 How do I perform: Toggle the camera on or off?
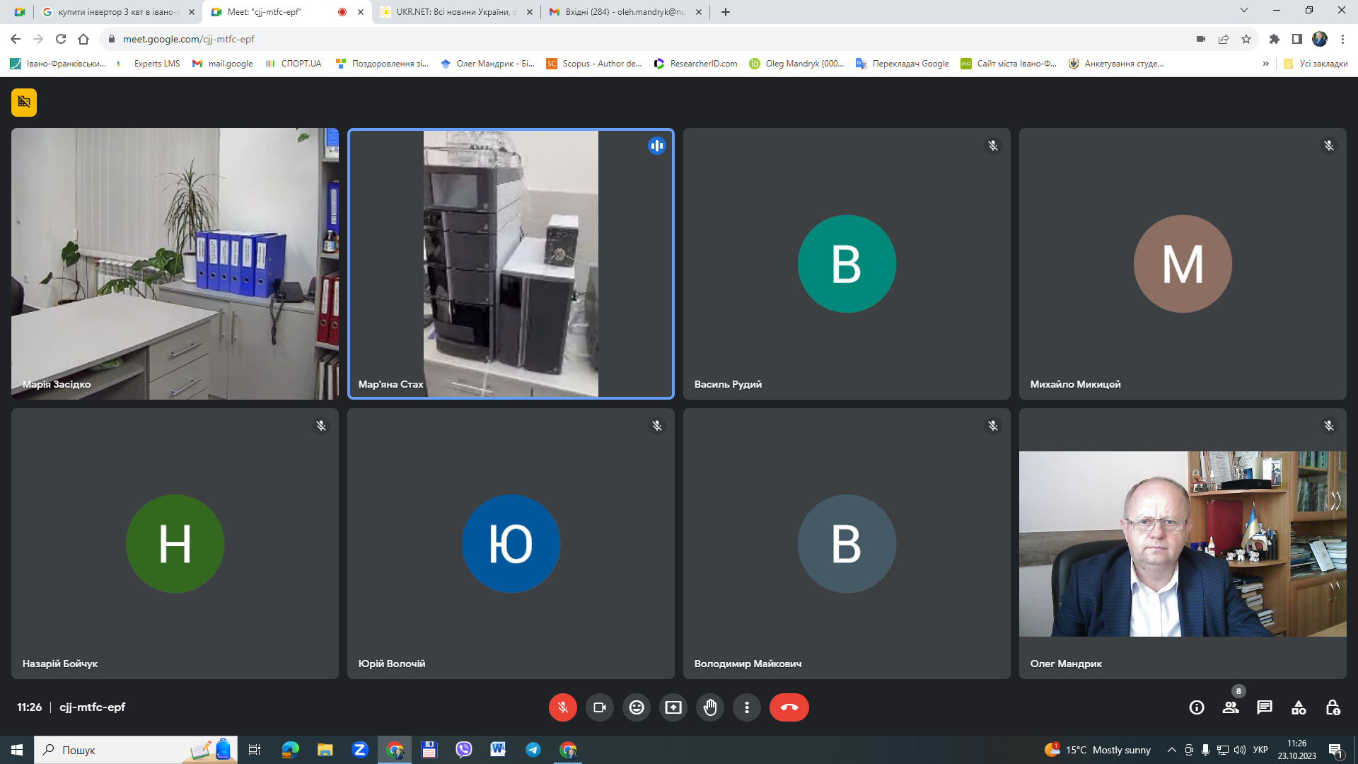point(600,707)
